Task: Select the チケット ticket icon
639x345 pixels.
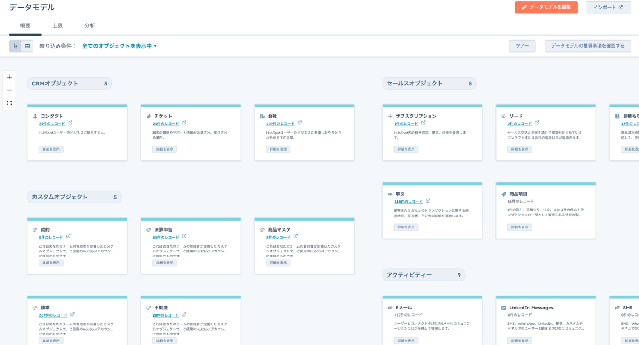Action: [148, 116]
